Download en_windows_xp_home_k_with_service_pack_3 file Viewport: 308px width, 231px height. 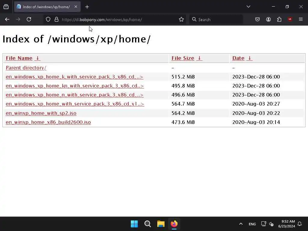coord(75,77)
